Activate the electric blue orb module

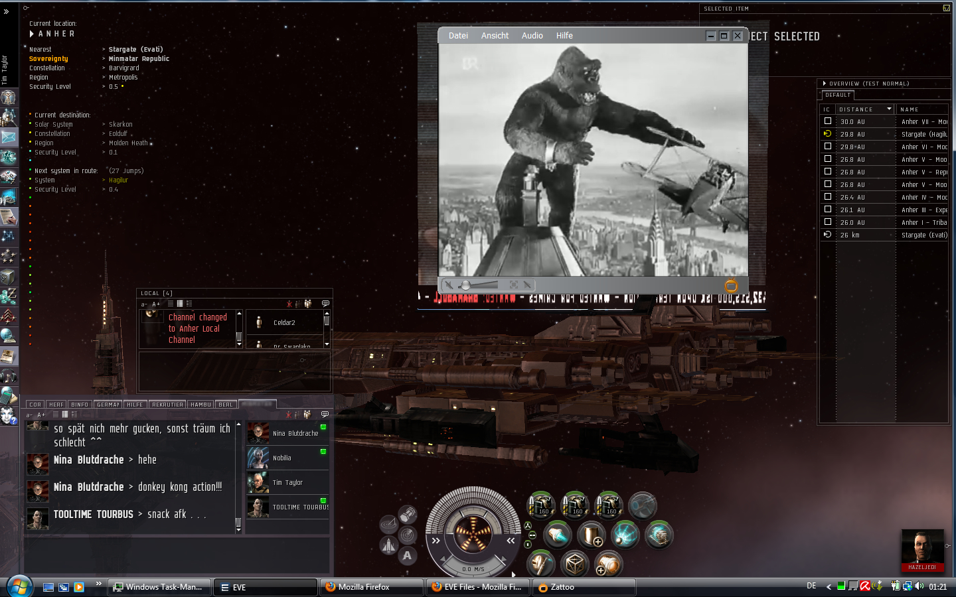(x=625, y=535)
